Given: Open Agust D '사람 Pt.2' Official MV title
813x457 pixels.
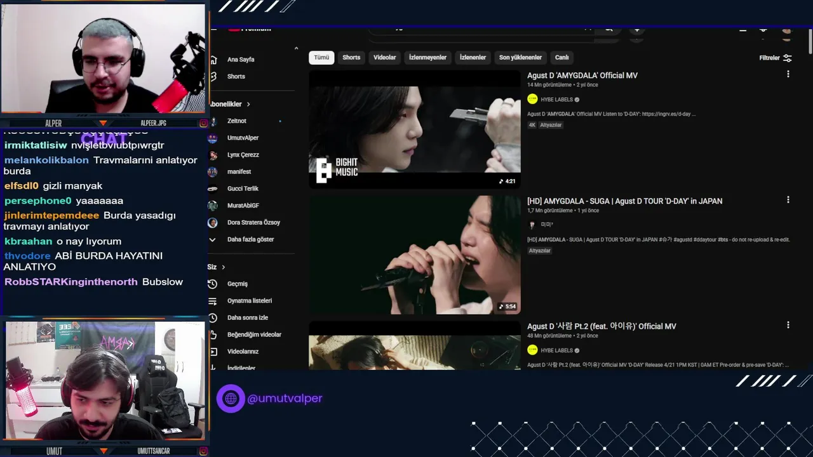Looking at the screenshot, I should 601,326.
